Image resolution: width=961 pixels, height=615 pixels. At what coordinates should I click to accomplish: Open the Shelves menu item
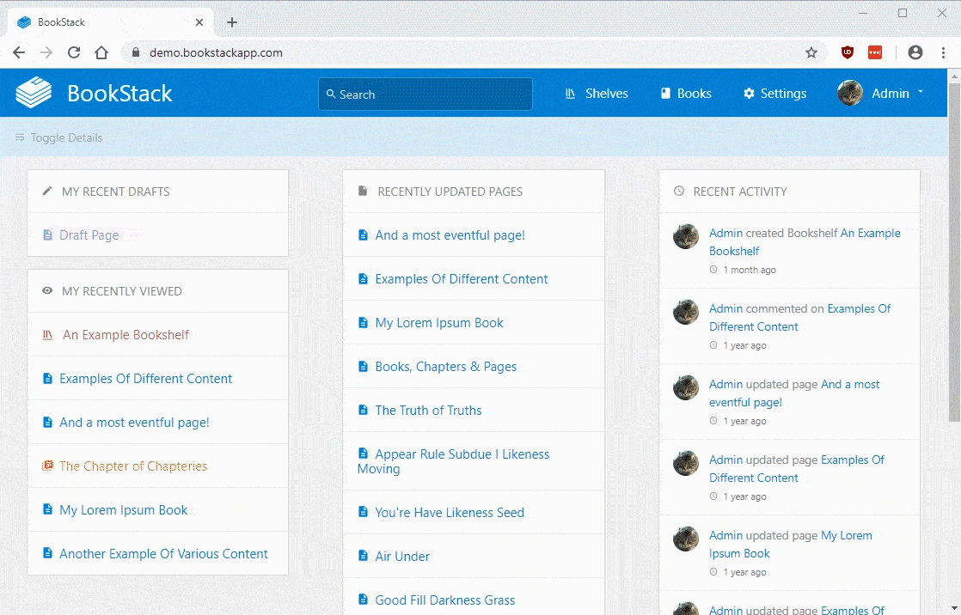597,94
